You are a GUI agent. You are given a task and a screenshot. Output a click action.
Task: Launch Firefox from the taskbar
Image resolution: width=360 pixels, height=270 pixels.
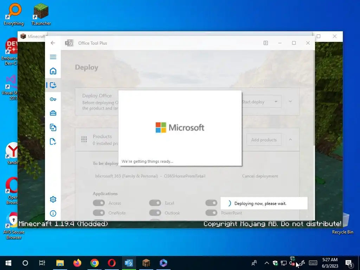click(x=77, y=263)
